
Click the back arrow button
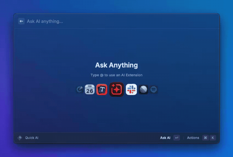point(21,21)
